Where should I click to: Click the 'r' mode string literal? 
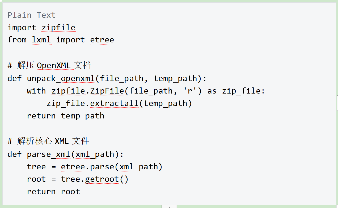click(190, 91)
